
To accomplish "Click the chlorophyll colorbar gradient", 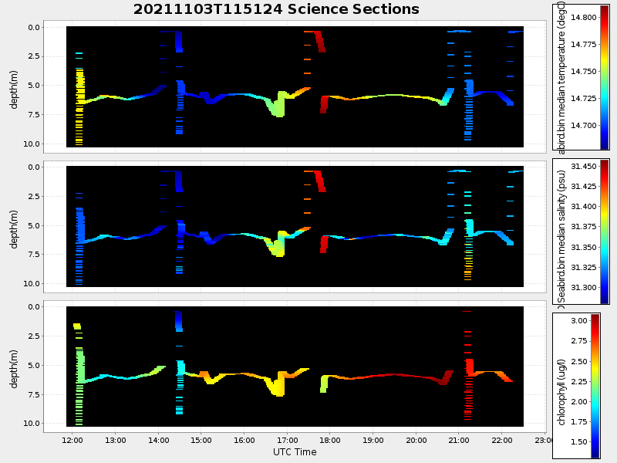I will (595, 386).
